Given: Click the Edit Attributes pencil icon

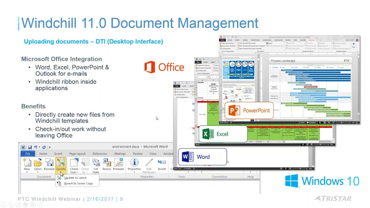Looking at the screenshot, I should [149, 162].
